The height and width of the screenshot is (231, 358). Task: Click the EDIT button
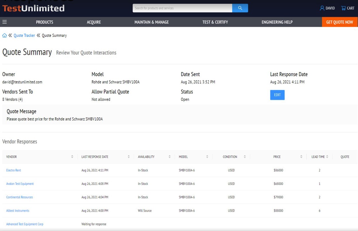(x=277, y=95)
